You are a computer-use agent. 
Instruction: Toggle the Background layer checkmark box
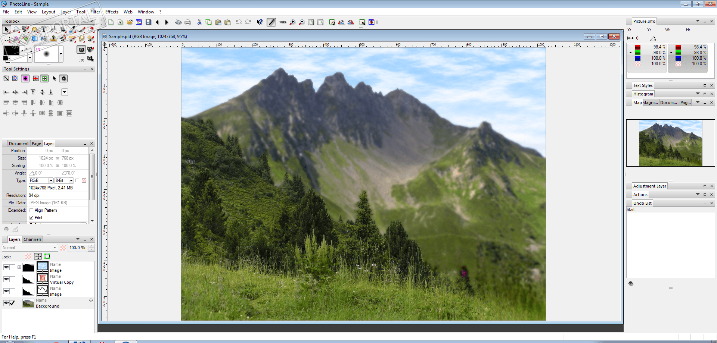coord(13,303)
